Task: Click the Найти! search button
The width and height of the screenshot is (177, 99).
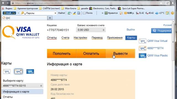Action: pos(61,13)
